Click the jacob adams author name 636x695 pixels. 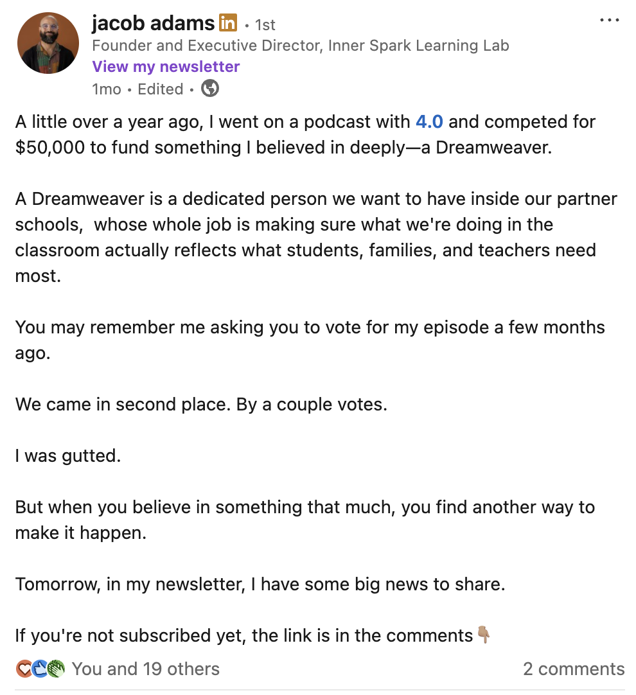153,23
